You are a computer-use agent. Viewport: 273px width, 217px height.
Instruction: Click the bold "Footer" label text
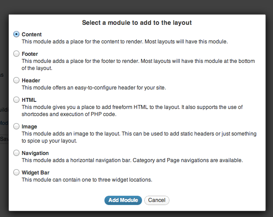30,54
